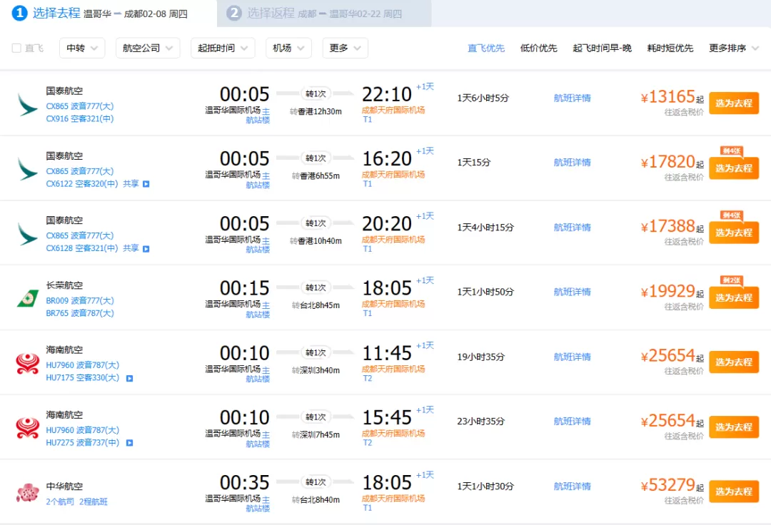Screen dimensions: 771x525
Task: Click the EVA Air logo on the BR009 flight
Action: point(28,298)
